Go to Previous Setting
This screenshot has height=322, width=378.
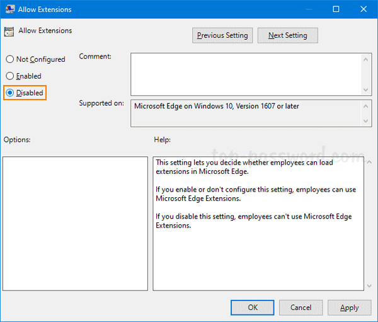[x=222, y=35]
